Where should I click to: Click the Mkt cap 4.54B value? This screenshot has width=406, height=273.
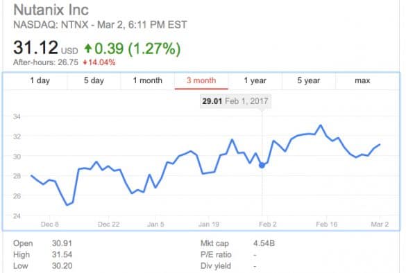click(x=264, y=243)
